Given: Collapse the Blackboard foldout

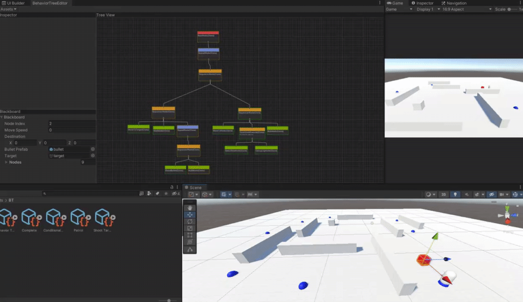Looking at the screenshot, I should [x=2, y=118].
